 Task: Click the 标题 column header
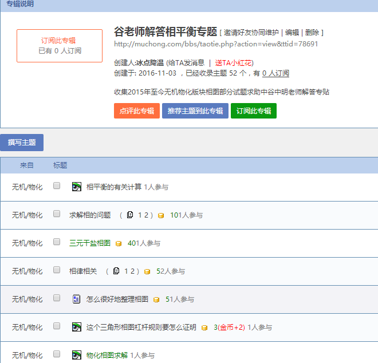point(60,165)
